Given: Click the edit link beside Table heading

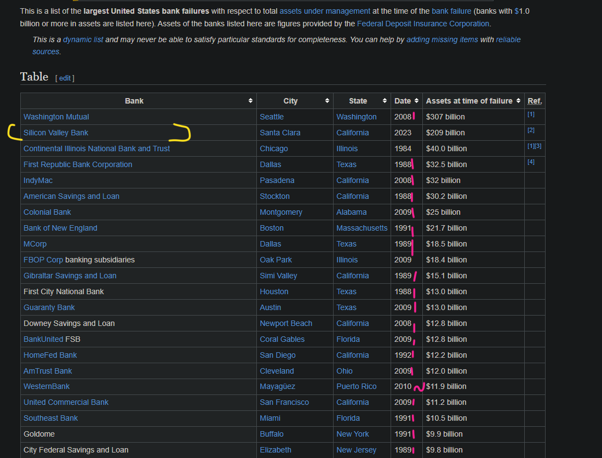Looking at the screenshot, I should (65, 78).
